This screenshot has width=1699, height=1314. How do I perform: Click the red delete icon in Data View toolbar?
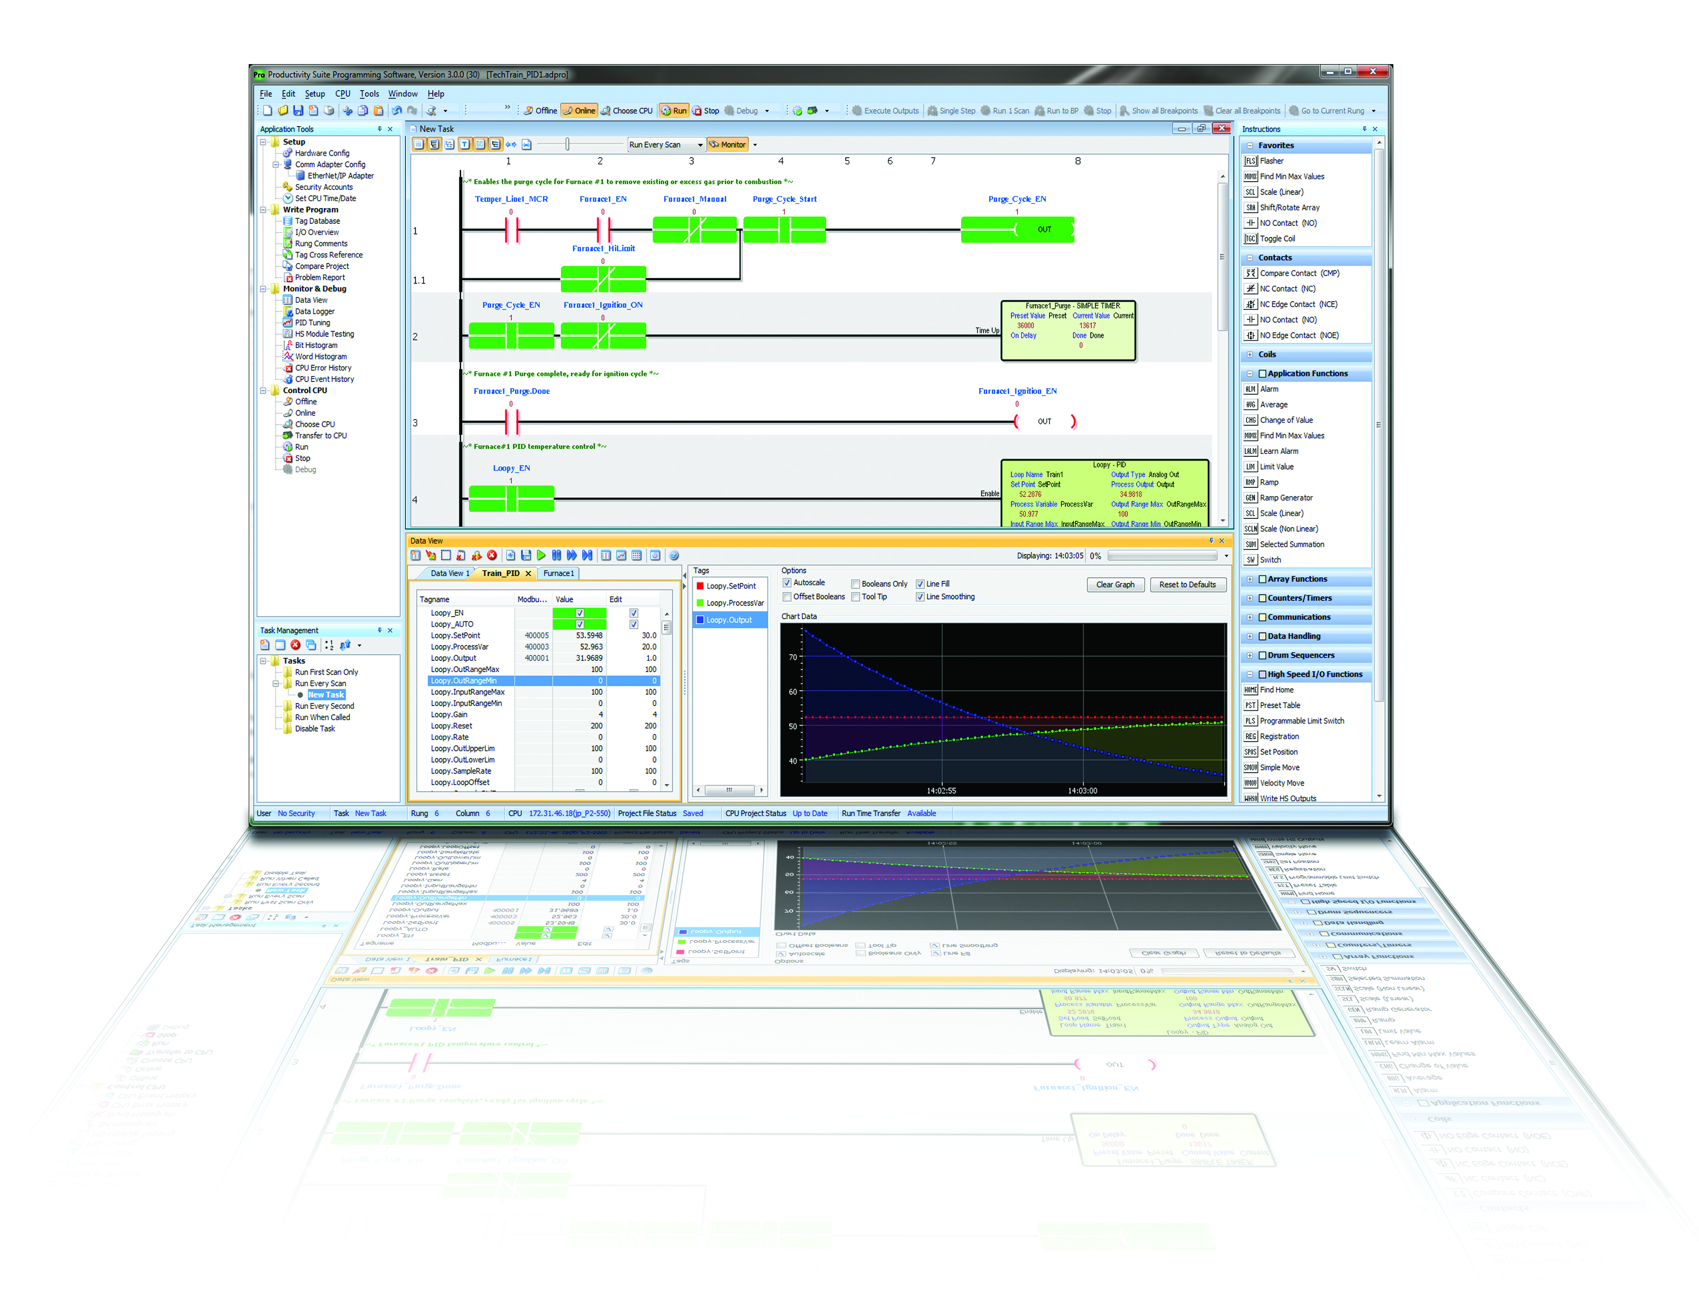(x=492, y=555)
